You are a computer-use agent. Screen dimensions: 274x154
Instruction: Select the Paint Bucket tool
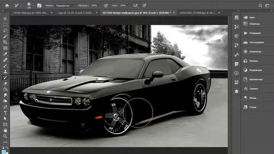[5, 89]
